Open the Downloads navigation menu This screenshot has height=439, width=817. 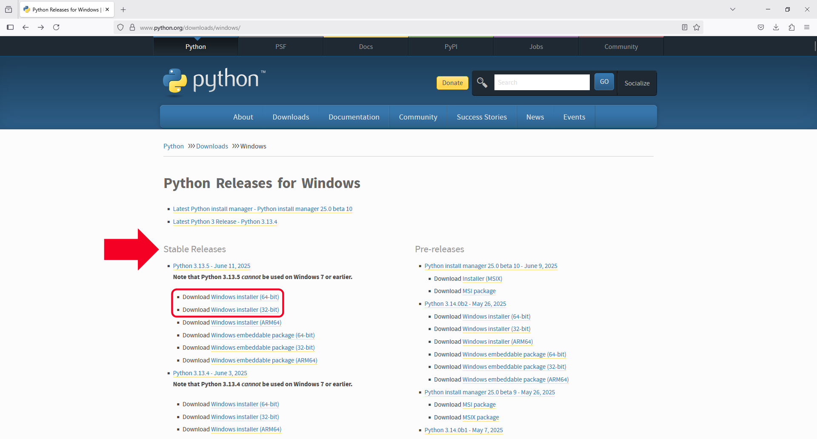[291, 117]
